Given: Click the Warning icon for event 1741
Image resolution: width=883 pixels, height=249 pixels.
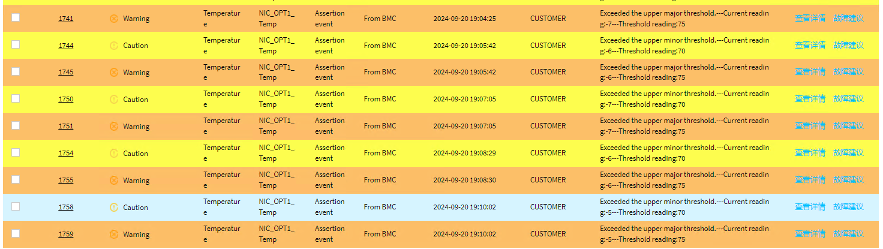Looking at the screenshot, I should [x=114, y=19].
